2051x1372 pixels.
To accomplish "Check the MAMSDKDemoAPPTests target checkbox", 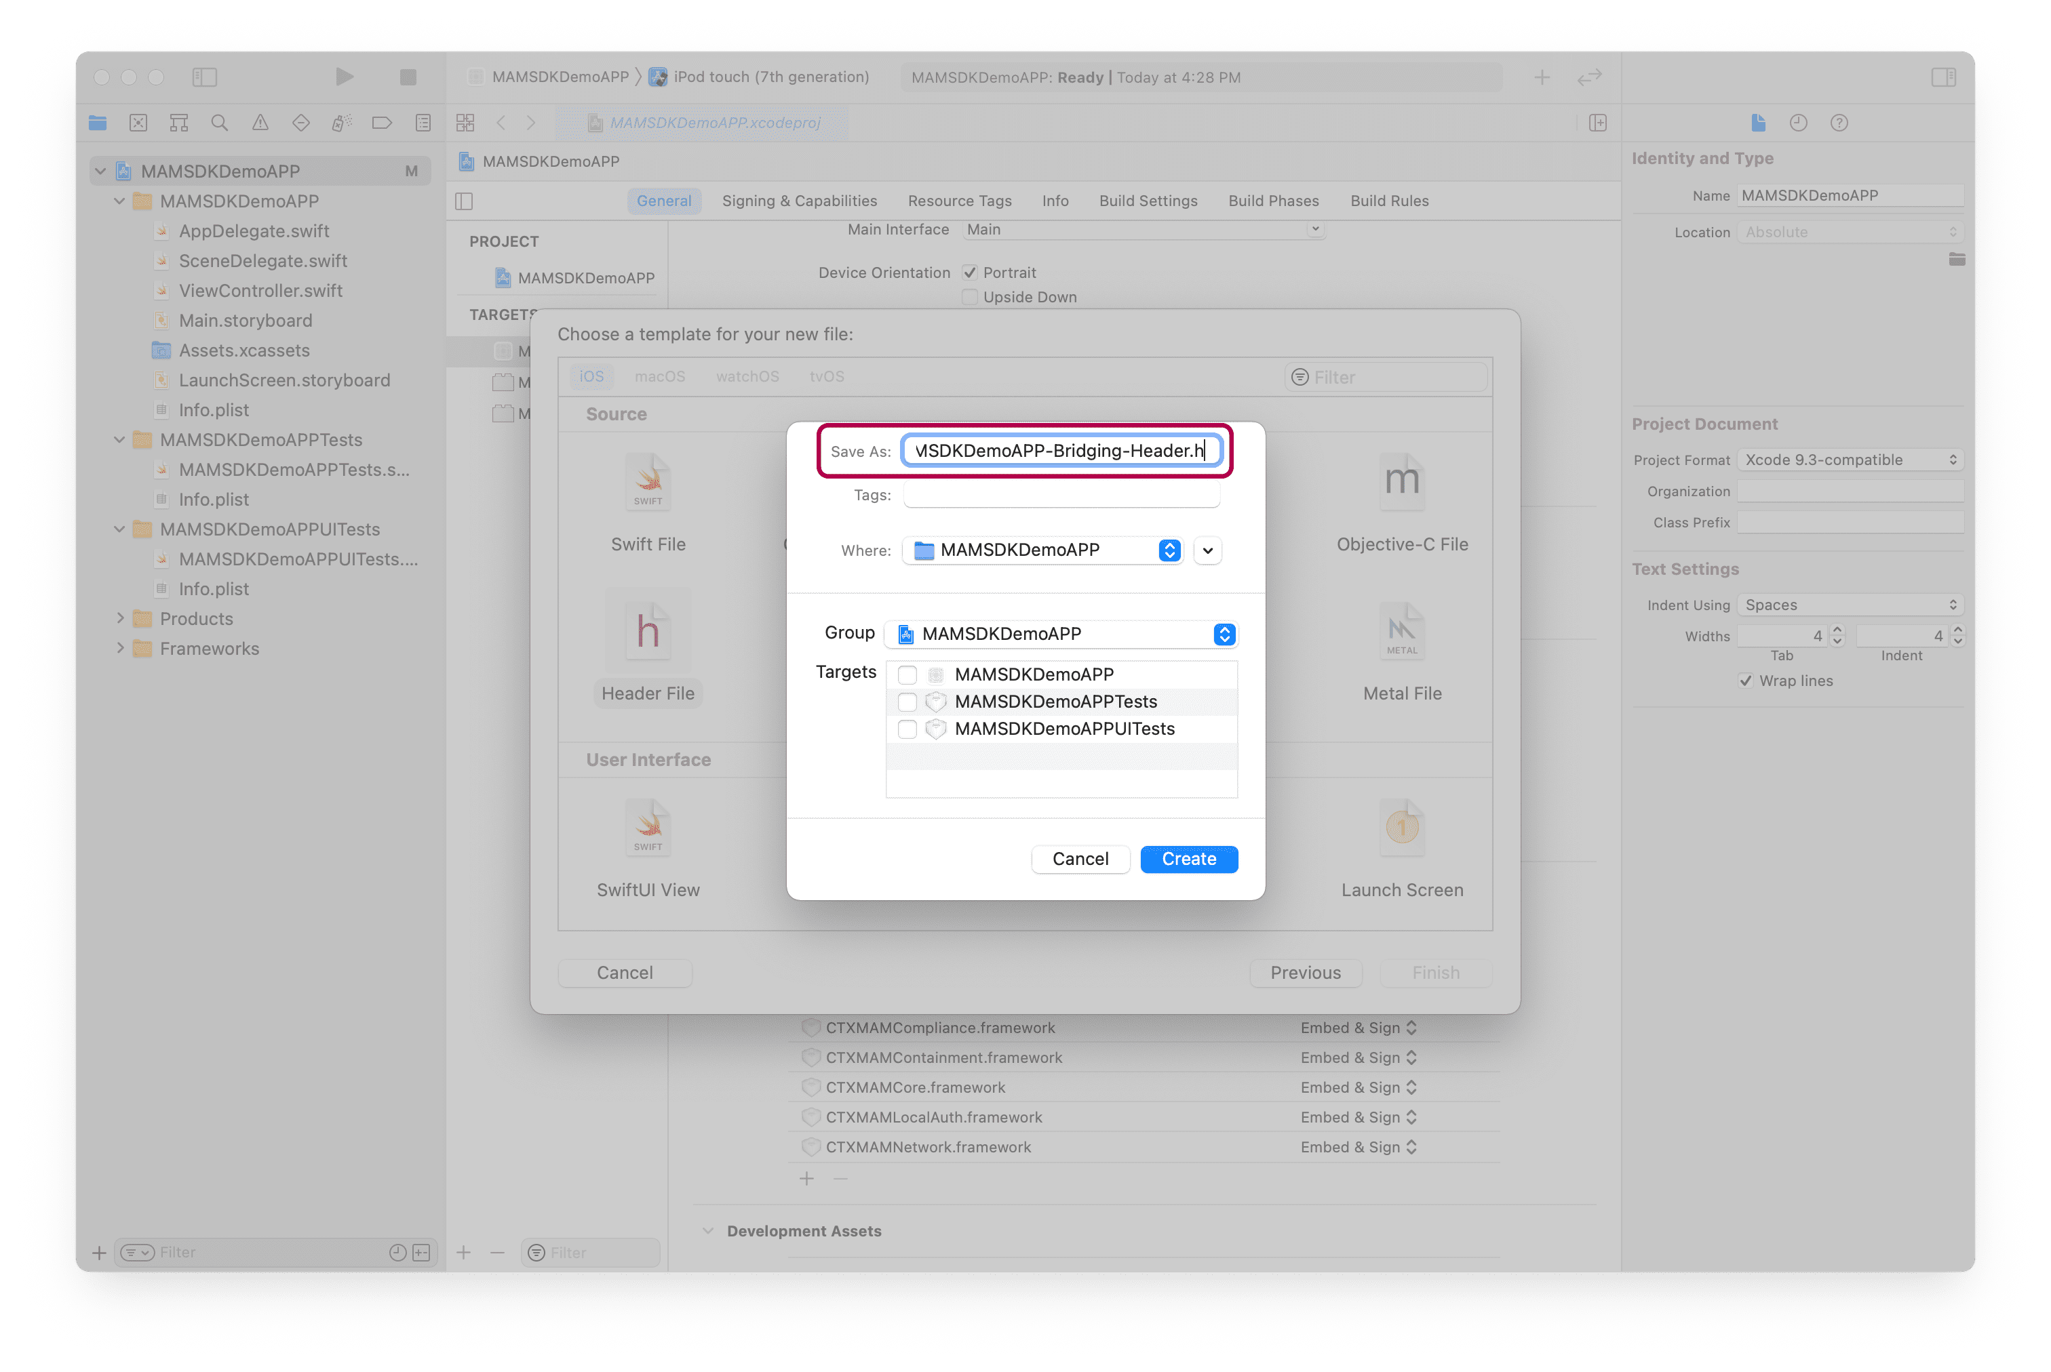I will [907, 702].
